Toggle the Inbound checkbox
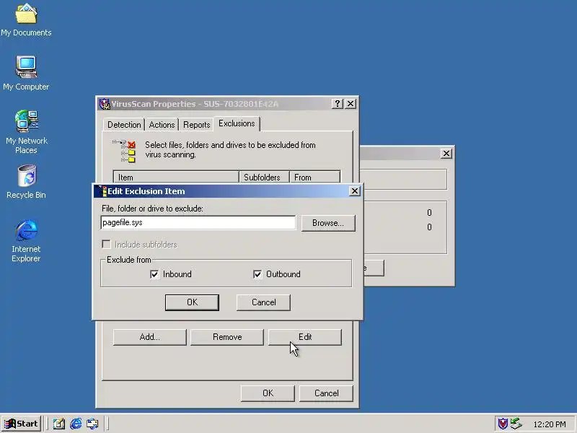This screenshot has width=577, height=433. tap(154, 274)
